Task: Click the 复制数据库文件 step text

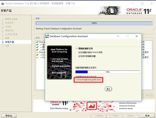Action: 85,48
